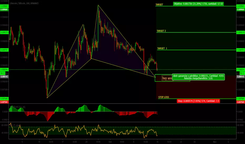Click the 40.0000 RSI value on right axis
This screenshot has width=245, height=144.
tap(241, 133)
